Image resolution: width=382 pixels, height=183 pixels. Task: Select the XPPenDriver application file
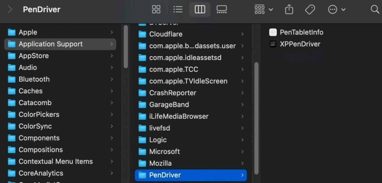[300, 44]
